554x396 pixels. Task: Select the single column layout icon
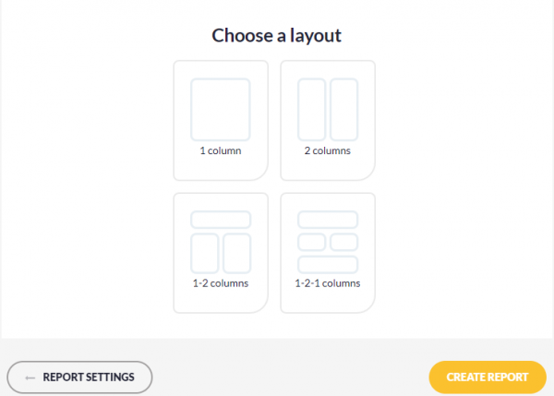click(221, 110)
